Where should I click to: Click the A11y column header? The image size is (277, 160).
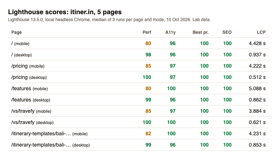point(170,32)
